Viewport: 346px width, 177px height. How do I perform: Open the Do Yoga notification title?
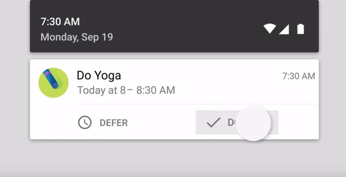99,75
